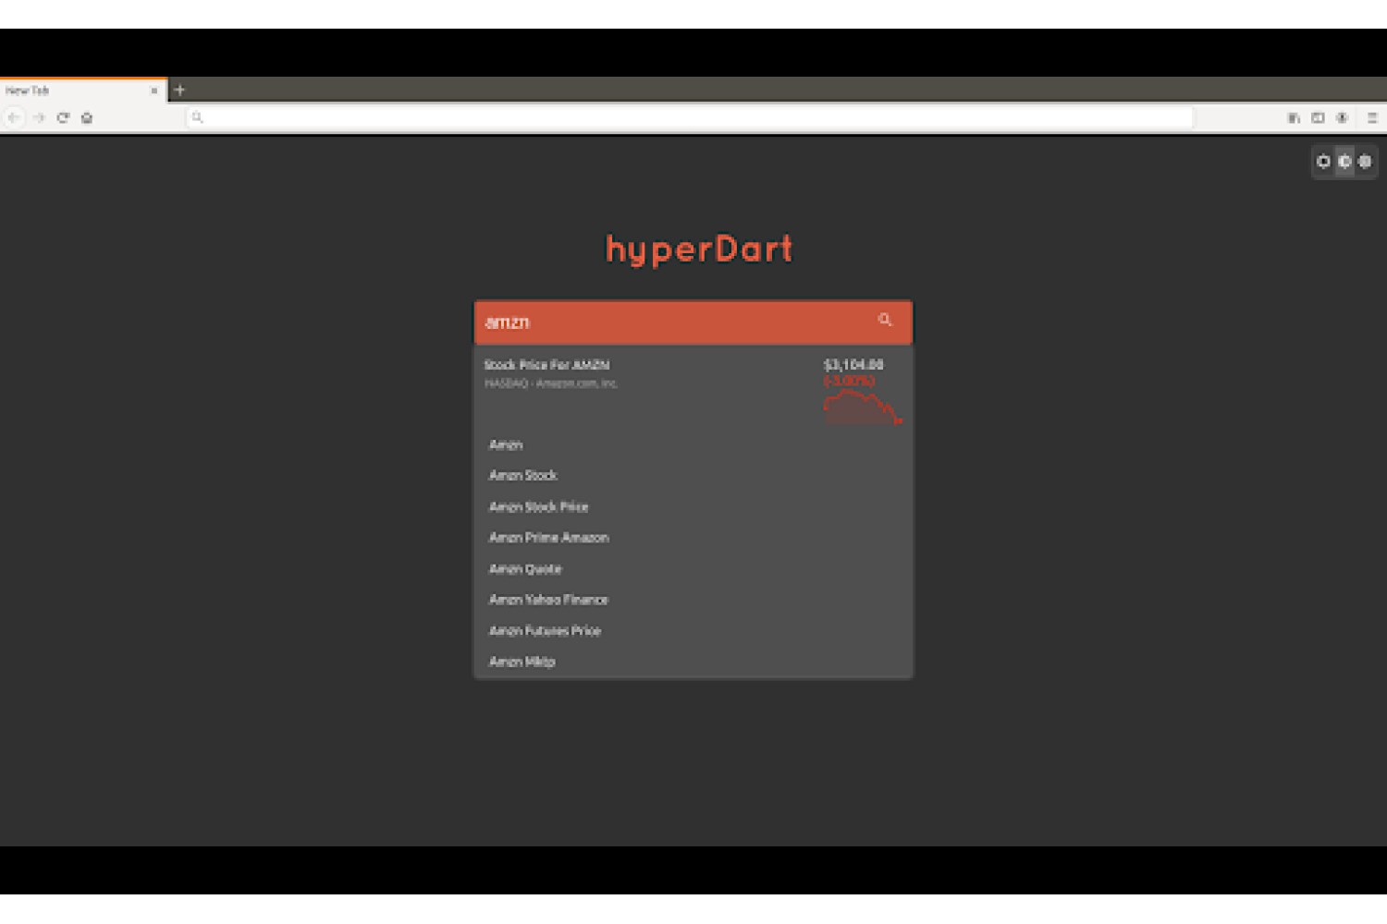Select the New Tab browser tab
Screen dimensions: 1387x924
coord(83,90)
